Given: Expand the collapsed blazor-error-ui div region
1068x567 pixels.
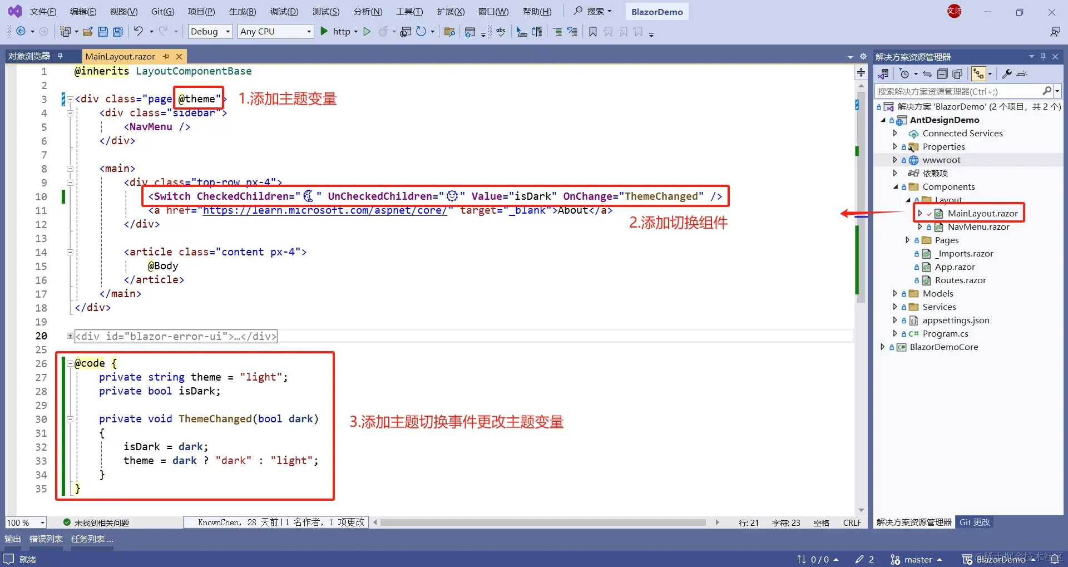Looking at the screenshot, I should point(70,336).
